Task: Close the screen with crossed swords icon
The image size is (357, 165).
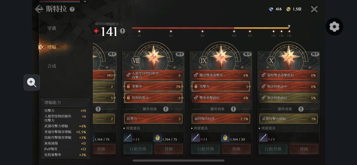Action: (x=314, y=9)
